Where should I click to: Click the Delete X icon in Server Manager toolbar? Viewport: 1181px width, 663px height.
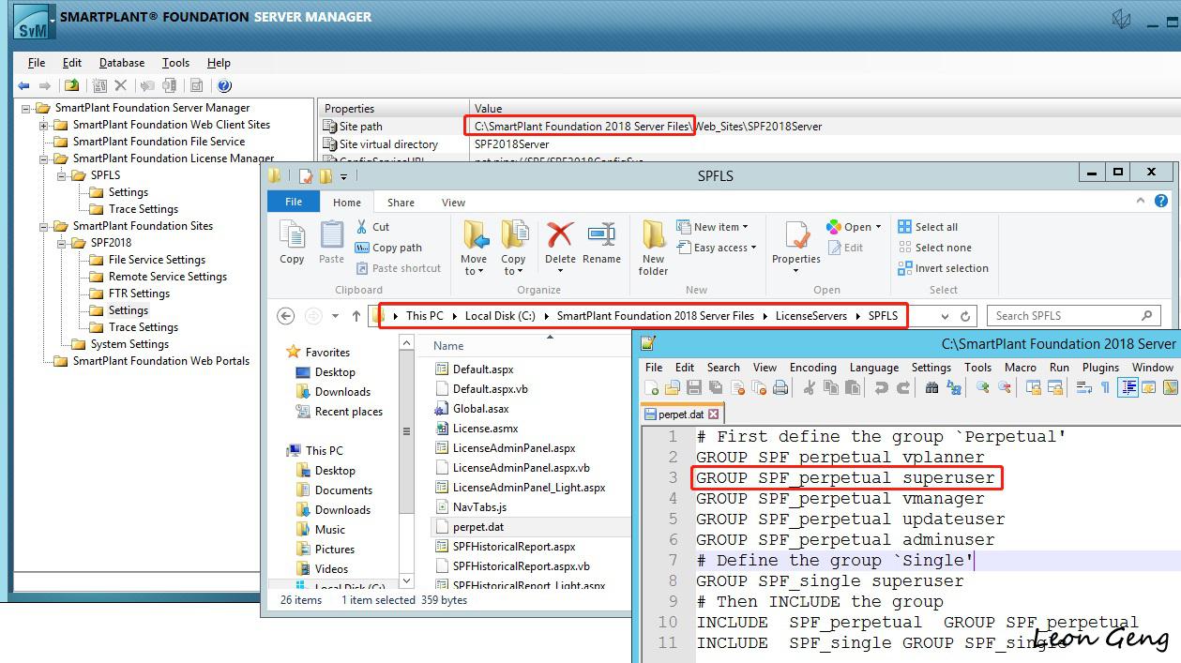120,85
